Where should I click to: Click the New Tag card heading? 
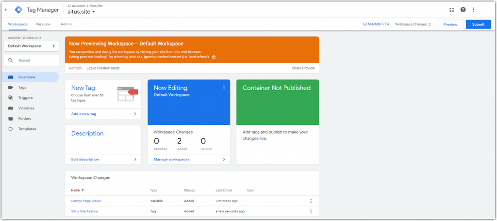point(83,88)
